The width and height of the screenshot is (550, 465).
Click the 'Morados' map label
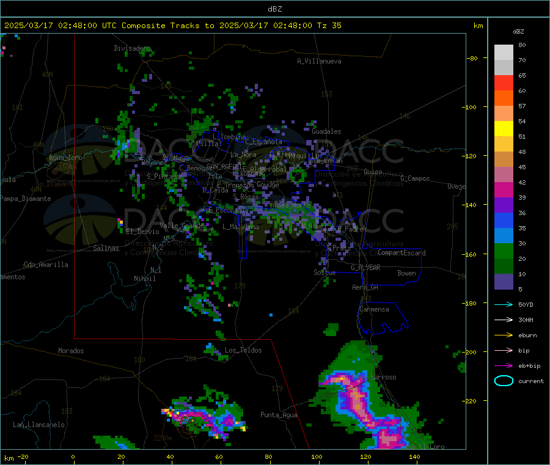point(71,351)
